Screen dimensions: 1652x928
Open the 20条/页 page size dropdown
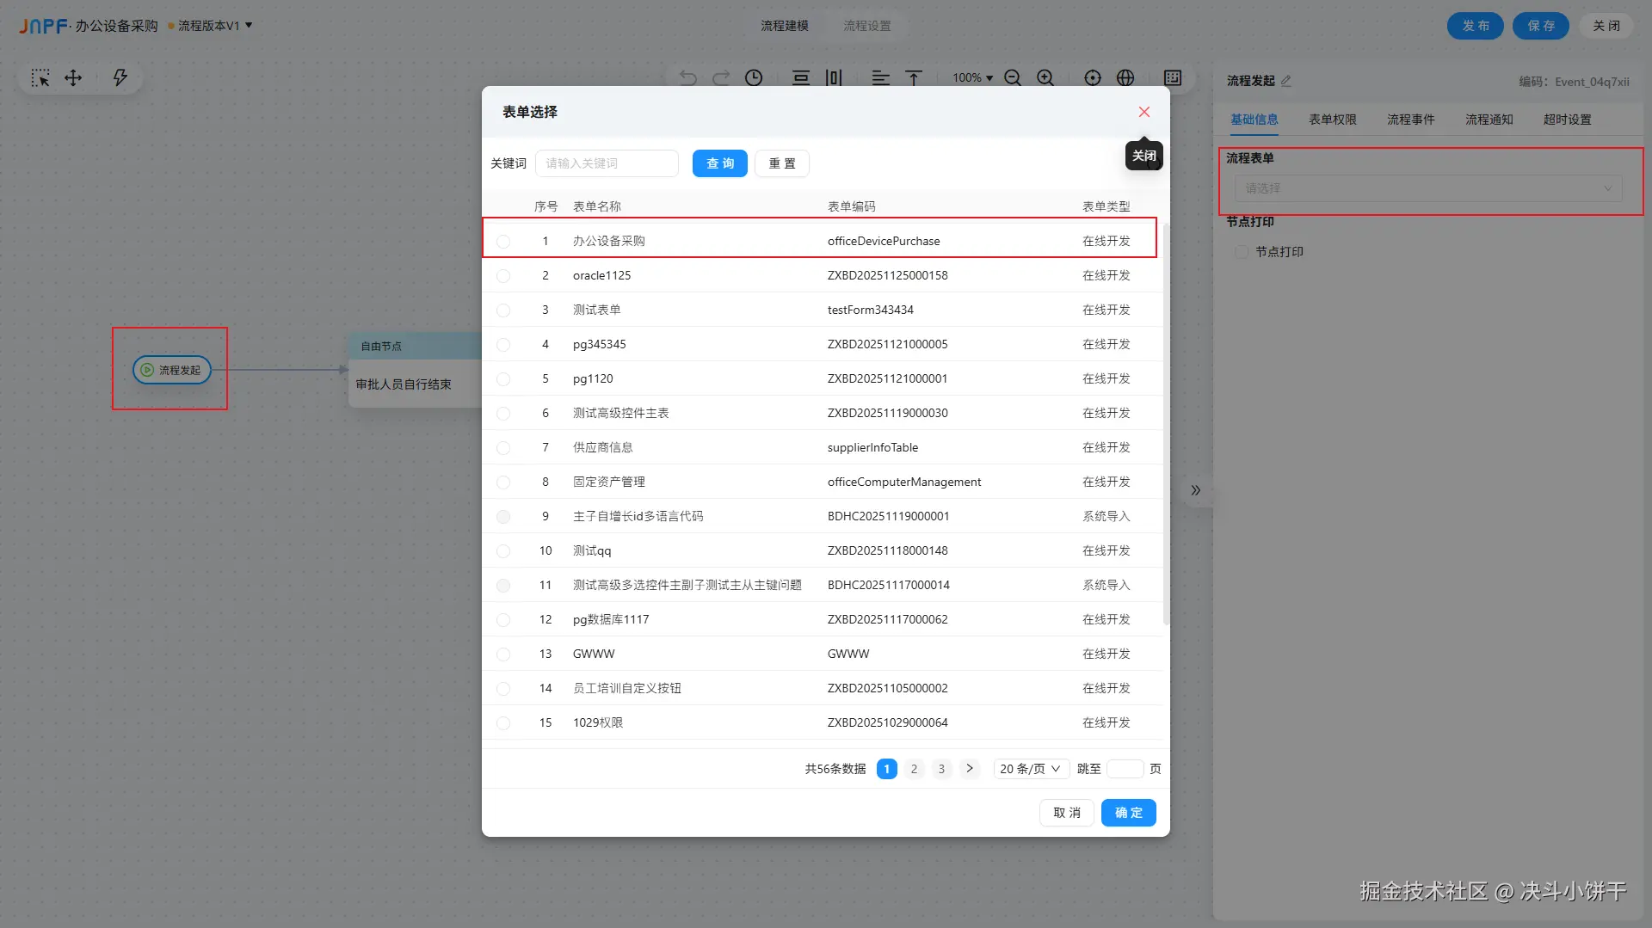pyautogui.click(x=1030, y=769)
